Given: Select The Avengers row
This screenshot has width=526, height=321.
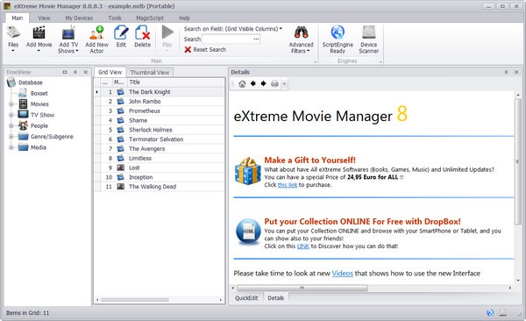Looking at the screenshot, I should coord(160,149).
